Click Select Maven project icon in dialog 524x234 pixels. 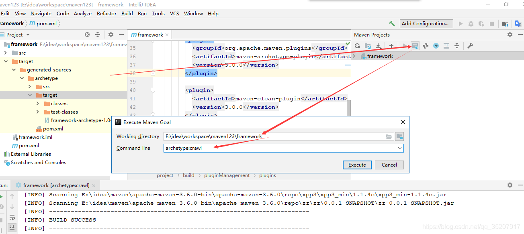pos(399,136)
